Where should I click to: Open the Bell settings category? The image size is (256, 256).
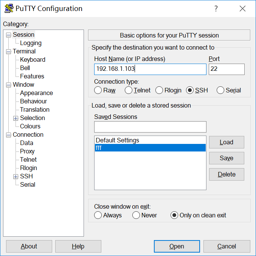[25, 68]
